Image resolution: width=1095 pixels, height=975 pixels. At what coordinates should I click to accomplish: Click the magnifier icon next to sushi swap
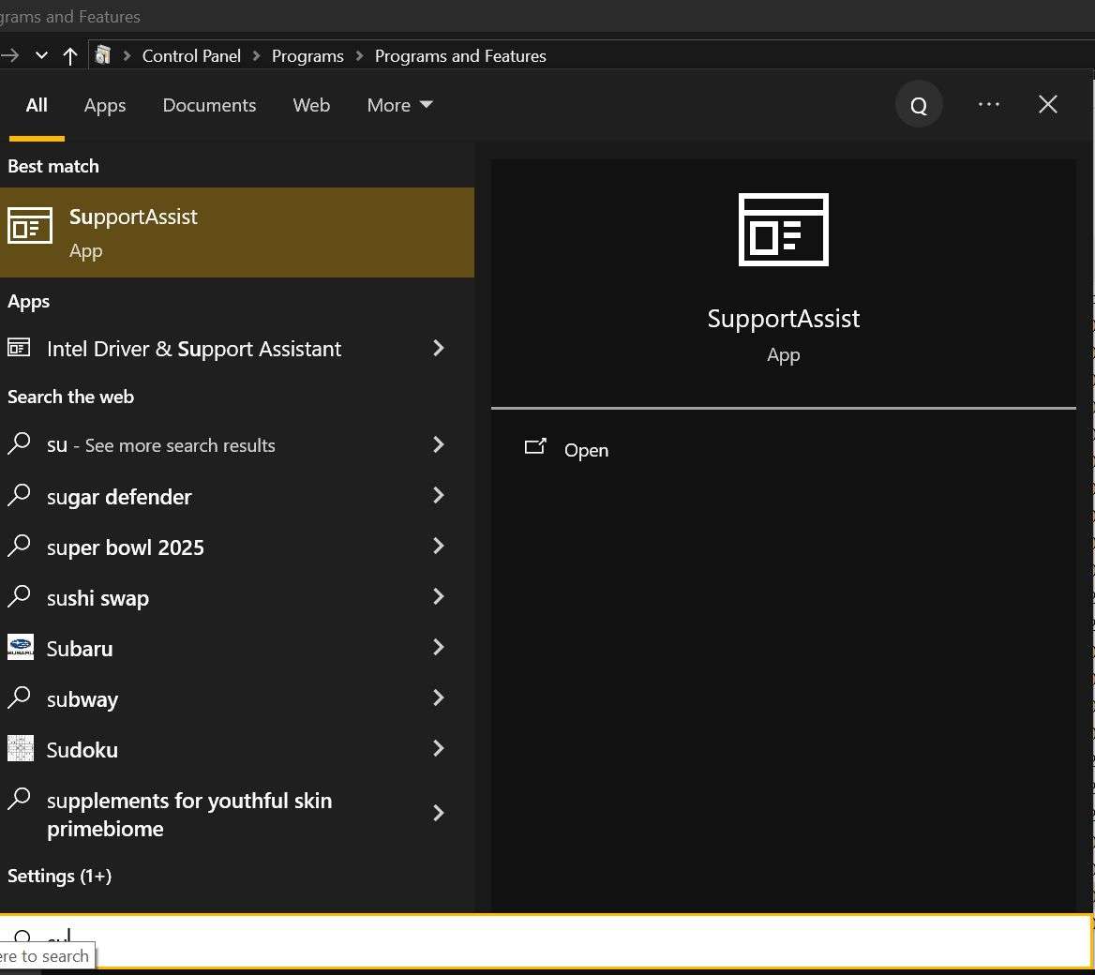pos(19,595)
